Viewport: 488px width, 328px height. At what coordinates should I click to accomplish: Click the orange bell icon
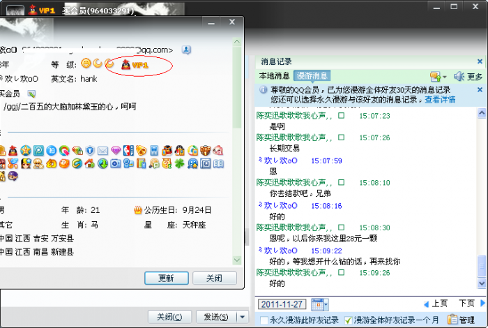pos(141,151)
